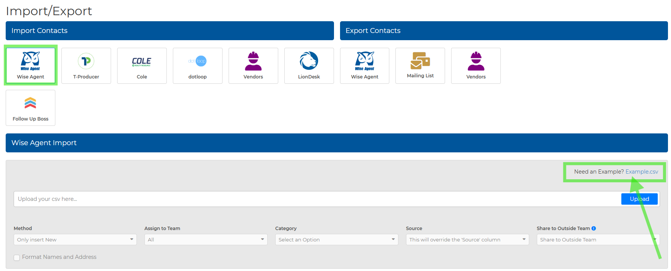
Task: Click the Import/Export page title
Action: pyautogui.click(x=49, y=11)
